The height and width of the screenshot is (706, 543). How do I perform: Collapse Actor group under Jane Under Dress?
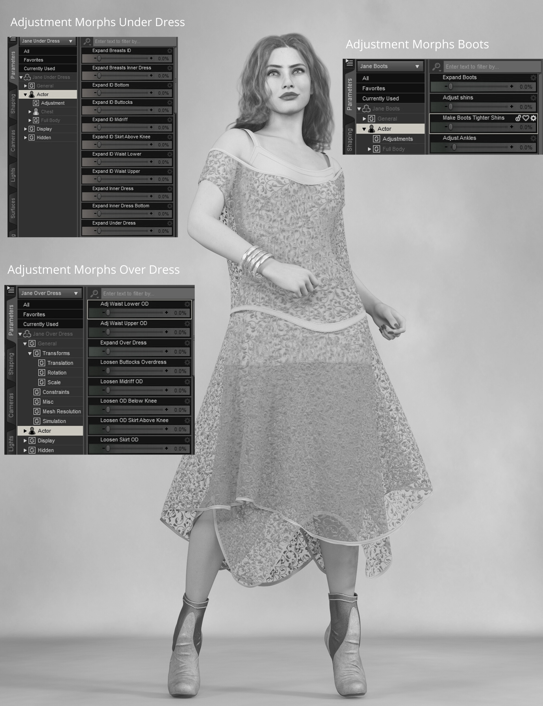click(26, 95)
